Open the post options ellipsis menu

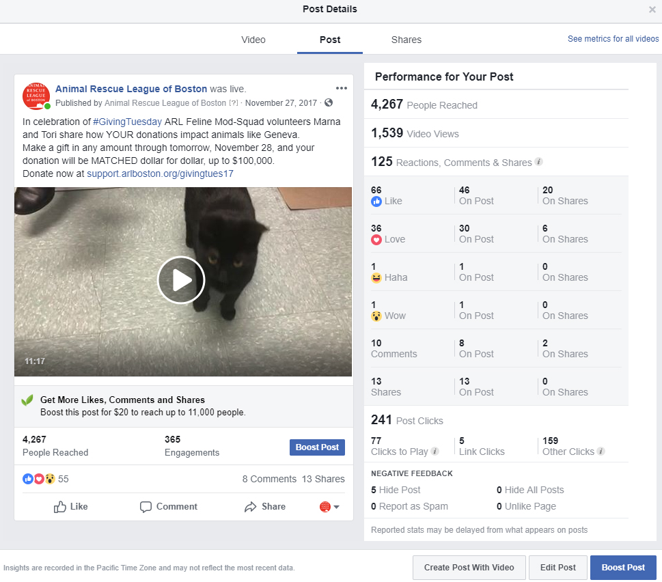click(x=341, y=88)
